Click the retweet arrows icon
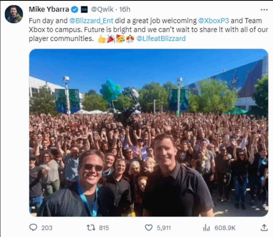 [91, 227]
